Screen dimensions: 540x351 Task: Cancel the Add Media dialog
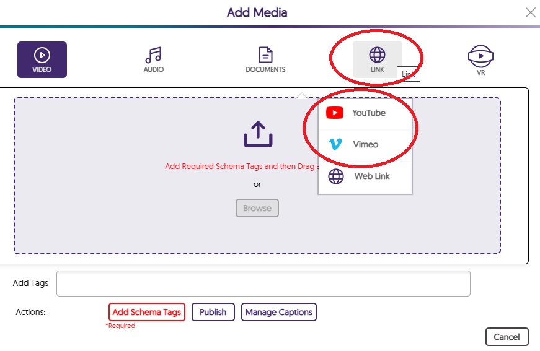click(507, 337)
